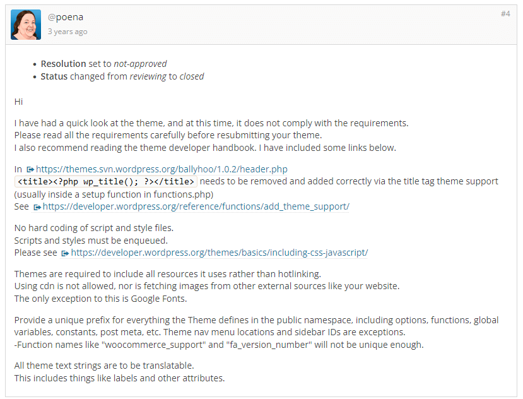Click the 'Resolution' label in change list

(x=63, y=64)
